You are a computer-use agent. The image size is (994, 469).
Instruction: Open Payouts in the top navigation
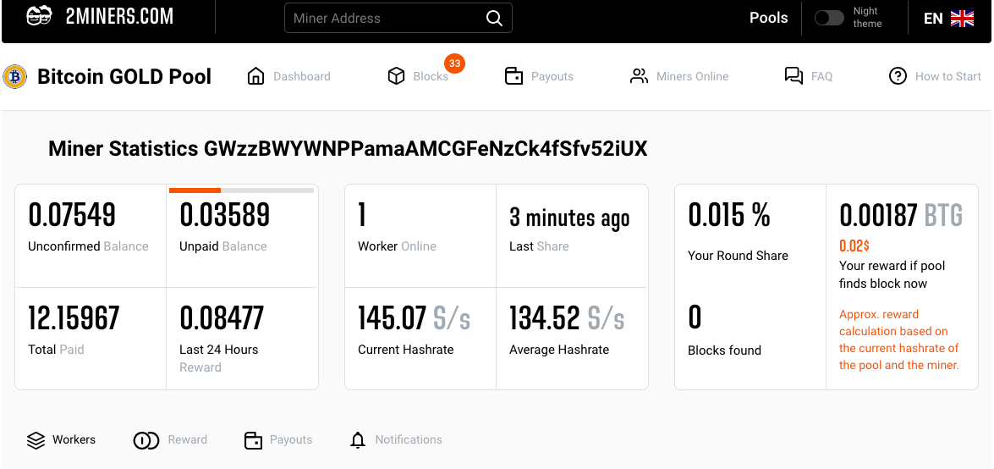tap(539, 76)
